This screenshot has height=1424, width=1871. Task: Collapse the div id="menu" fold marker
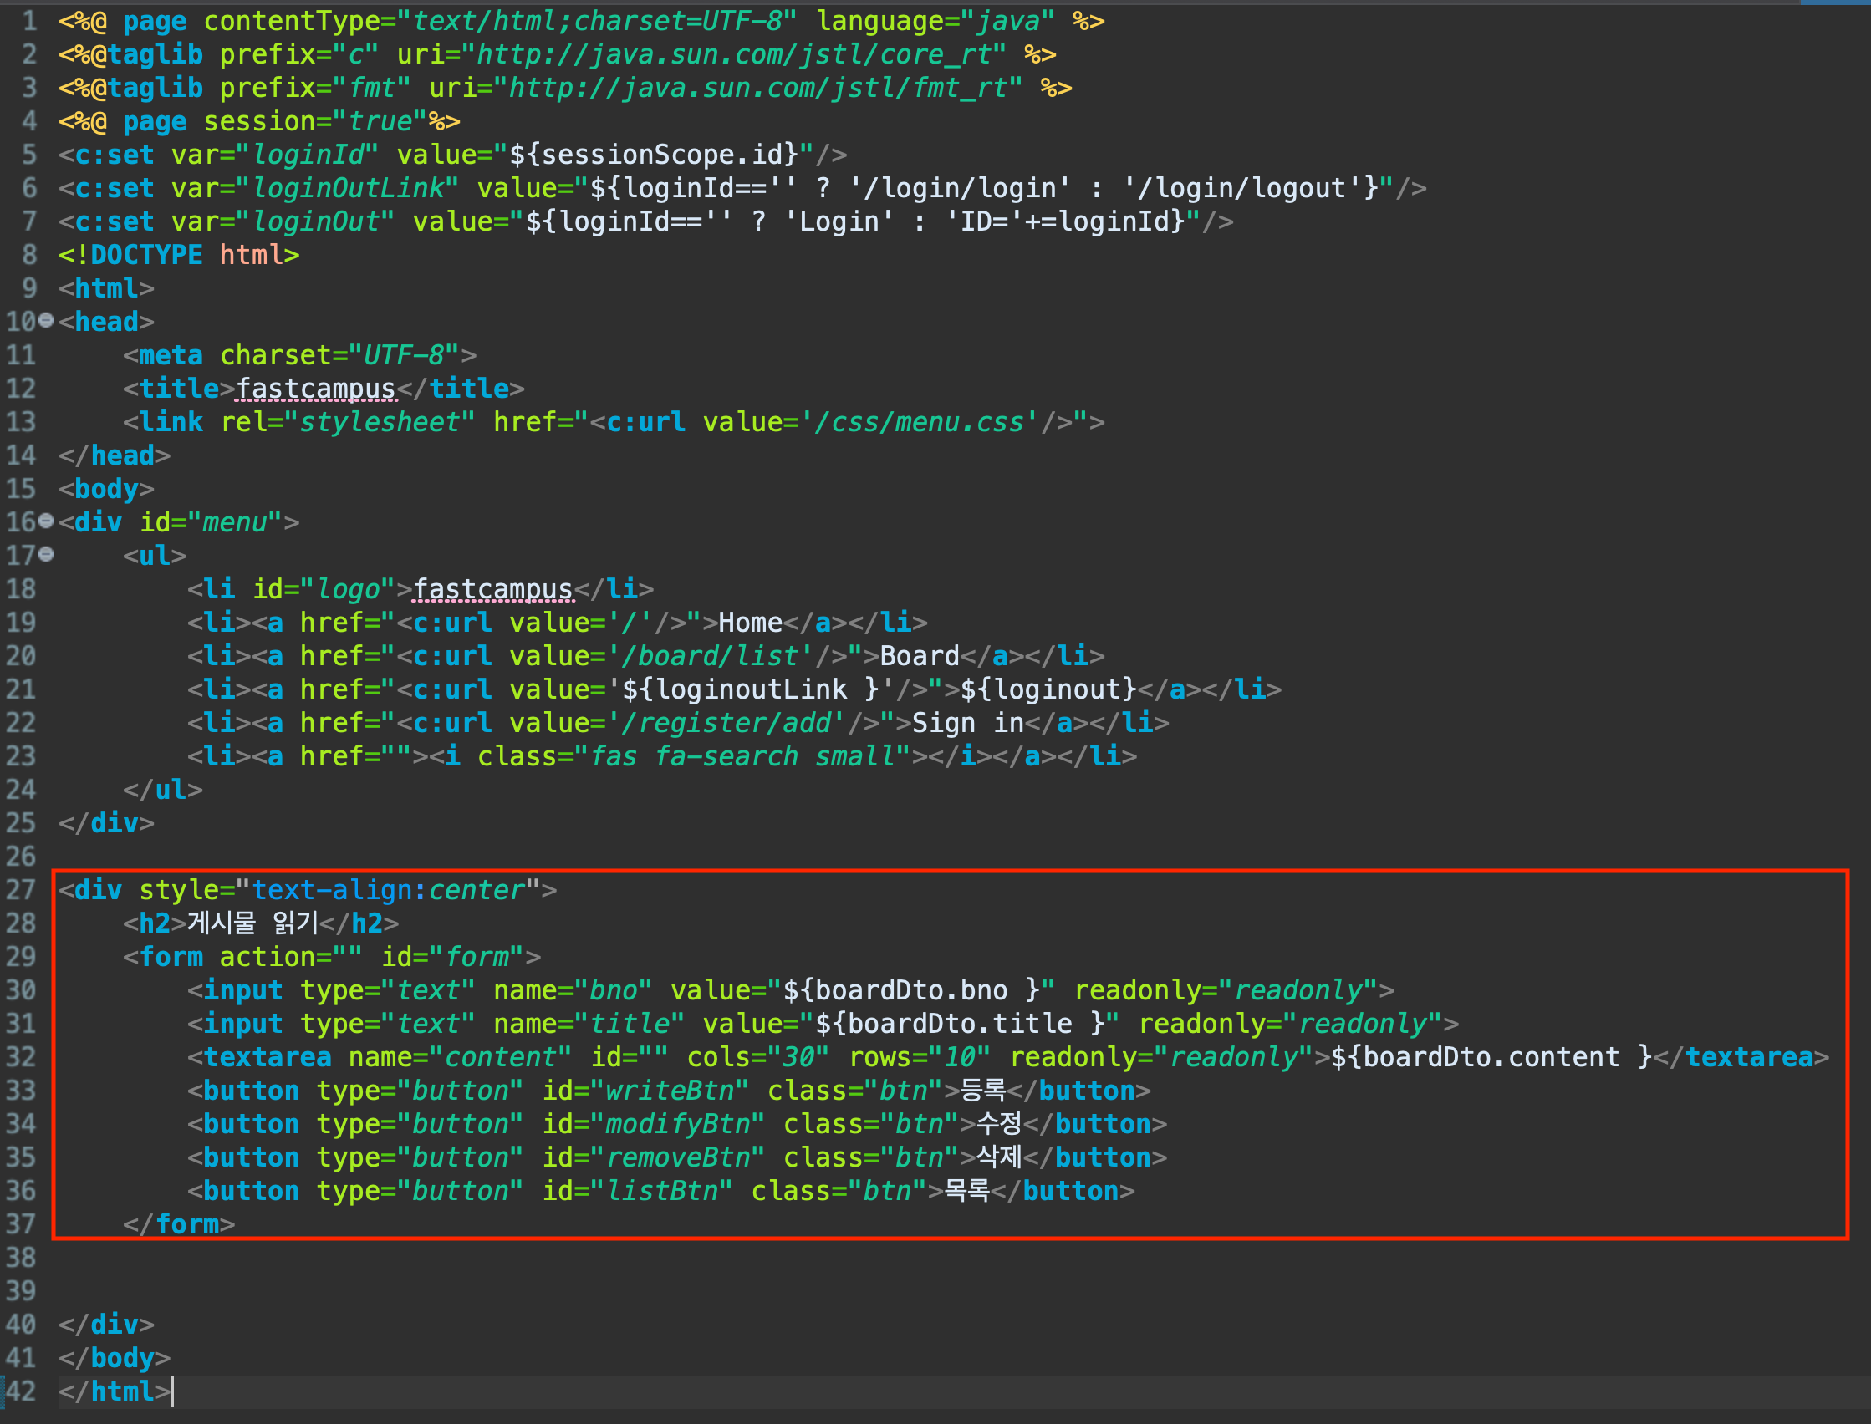coord(47,521)
